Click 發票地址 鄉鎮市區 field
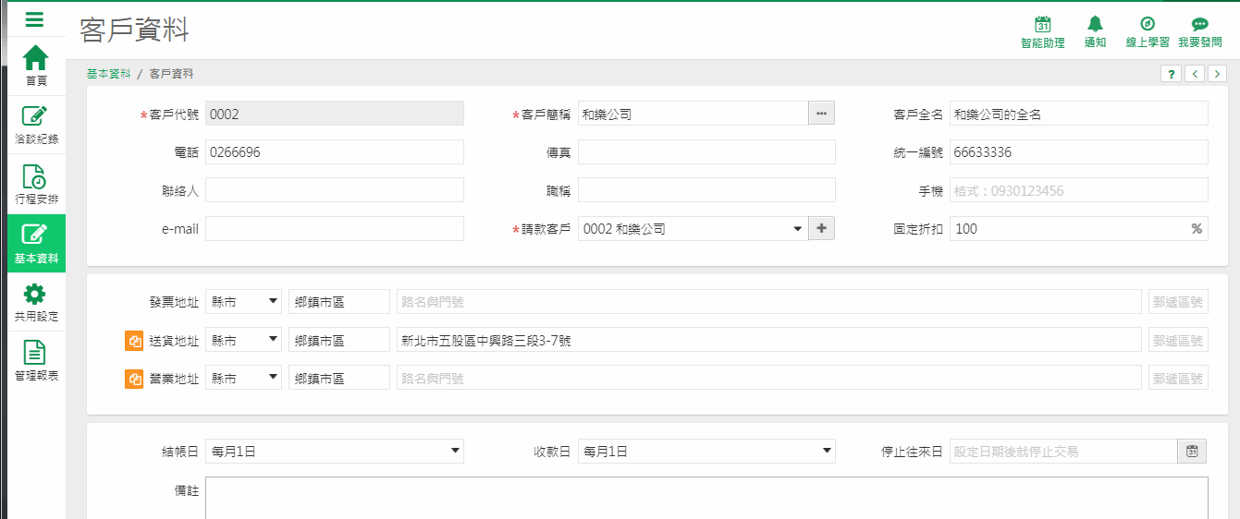 click(x=339, y=302)
